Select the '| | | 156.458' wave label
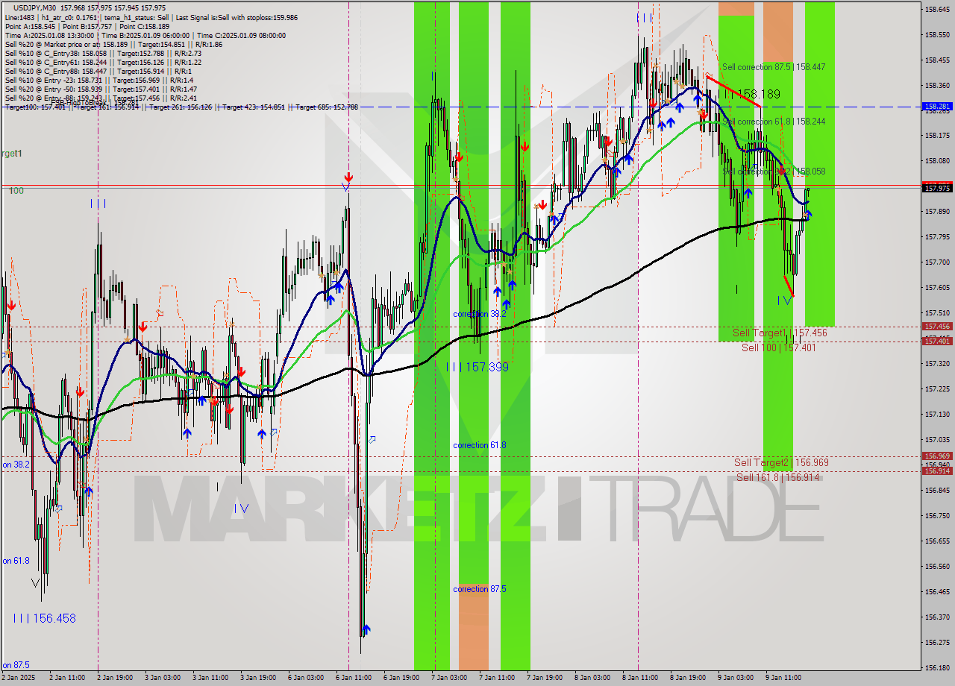The image size is (955, 686). tap(44, 618)
